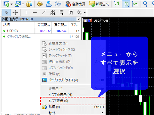Viewport: 154px width, 115px height.
Task: Click the chart's depth of market icon
Action: coord(90,21)
